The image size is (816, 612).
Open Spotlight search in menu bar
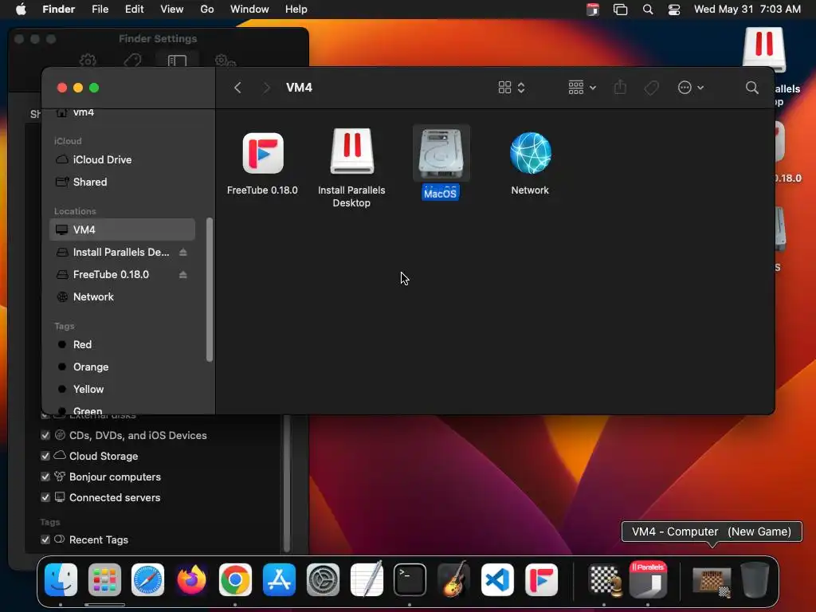point(648,10)
